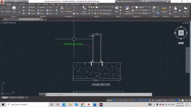Select the Line tool

coord(3,9)
